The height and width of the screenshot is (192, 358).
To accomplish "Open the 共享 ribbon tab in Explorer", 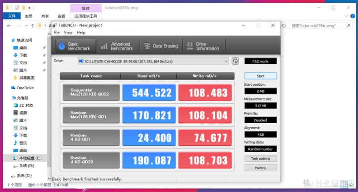I will click(45, 16).
